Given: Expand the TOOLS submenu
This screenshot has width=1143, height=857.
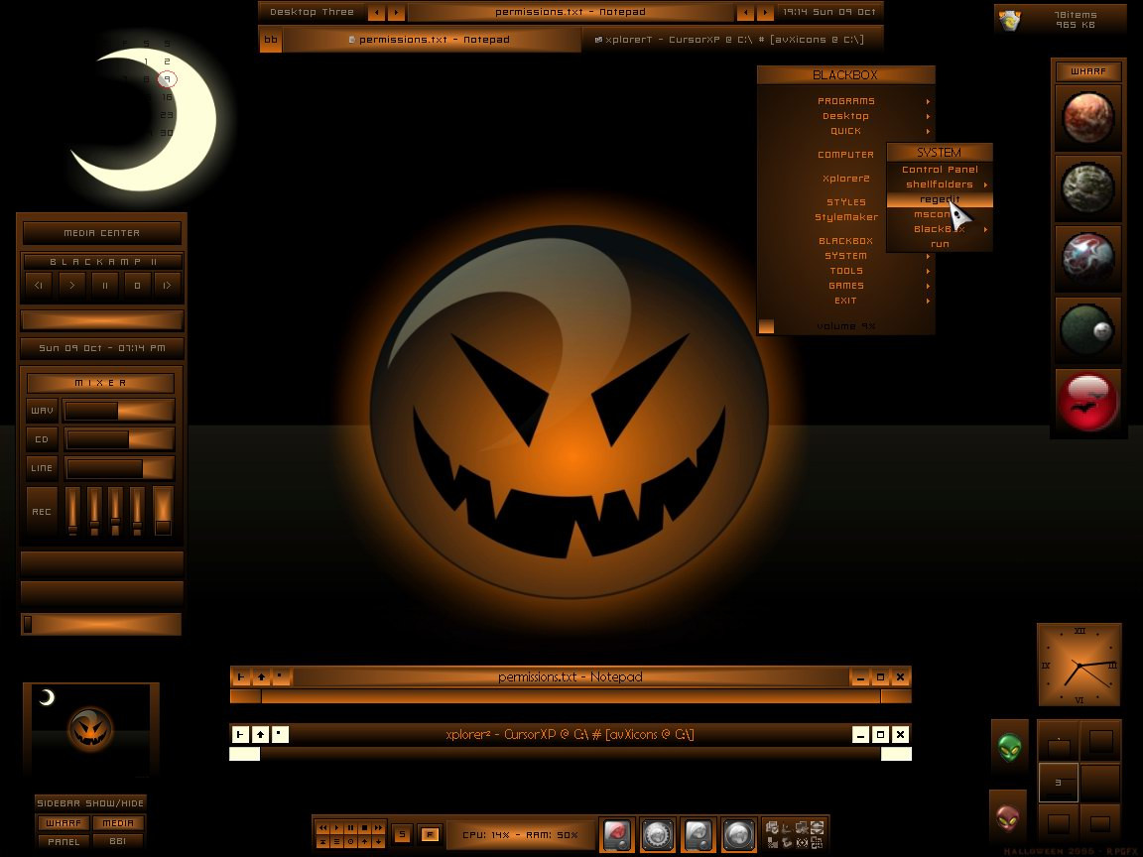Looking at the screenshot, I should click(x=845, y=271).
